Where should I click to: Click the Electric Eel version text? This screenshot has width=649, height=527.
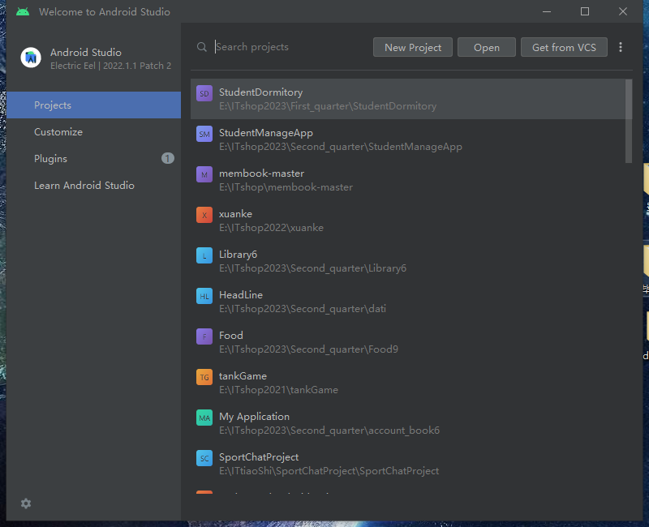pyautogui.click(x=110, y=66)
